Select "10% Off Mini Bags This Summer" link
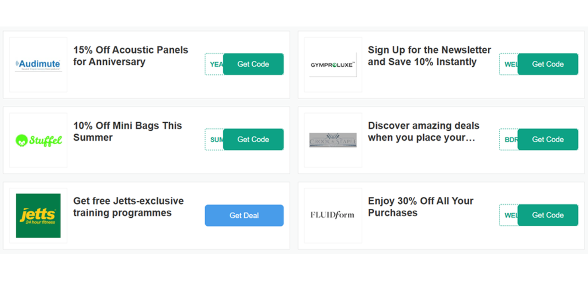Viewport: 588px width, 285px height. [128, 131]
